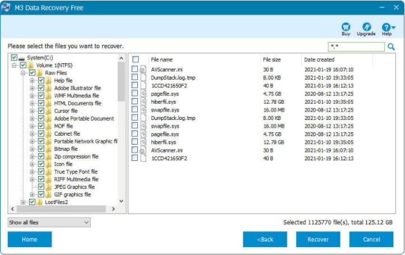The image size is (405, 255).
Task: Collapse the Raw Files tree node
Action: click(x=23, y=73)
